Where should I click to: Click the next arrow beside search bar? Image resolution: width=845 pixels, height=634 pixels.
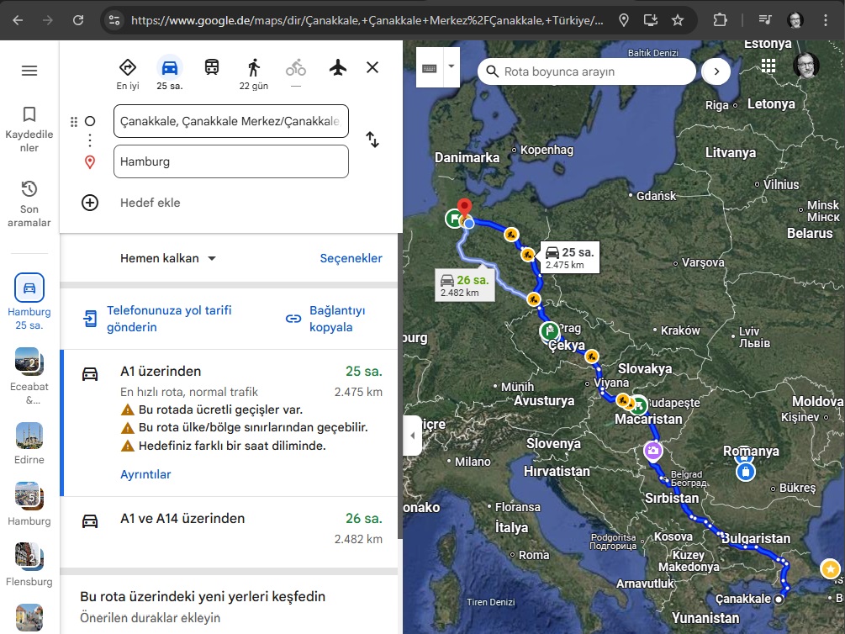tap(716, 71)
